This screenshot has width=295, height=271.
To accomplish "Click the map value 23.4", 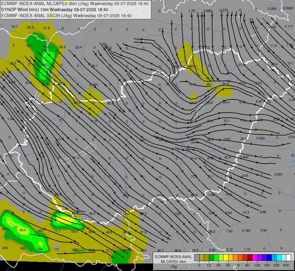I will click(x=78, y=47).
